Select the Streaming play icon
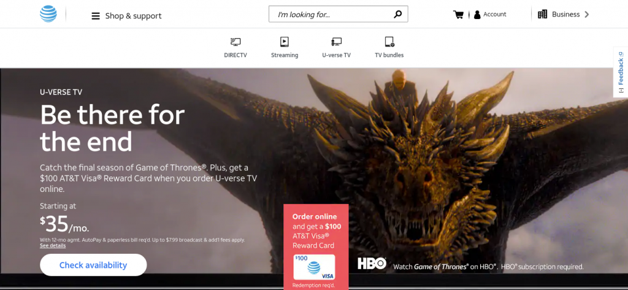The height and width of the screenshot is (290, 628). (284, 42)
